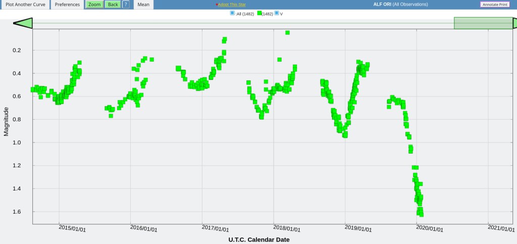Click the 2019 minimum data point near 0.94
The width and height of the screenshot is (517, 244).
tap(345, 135)
